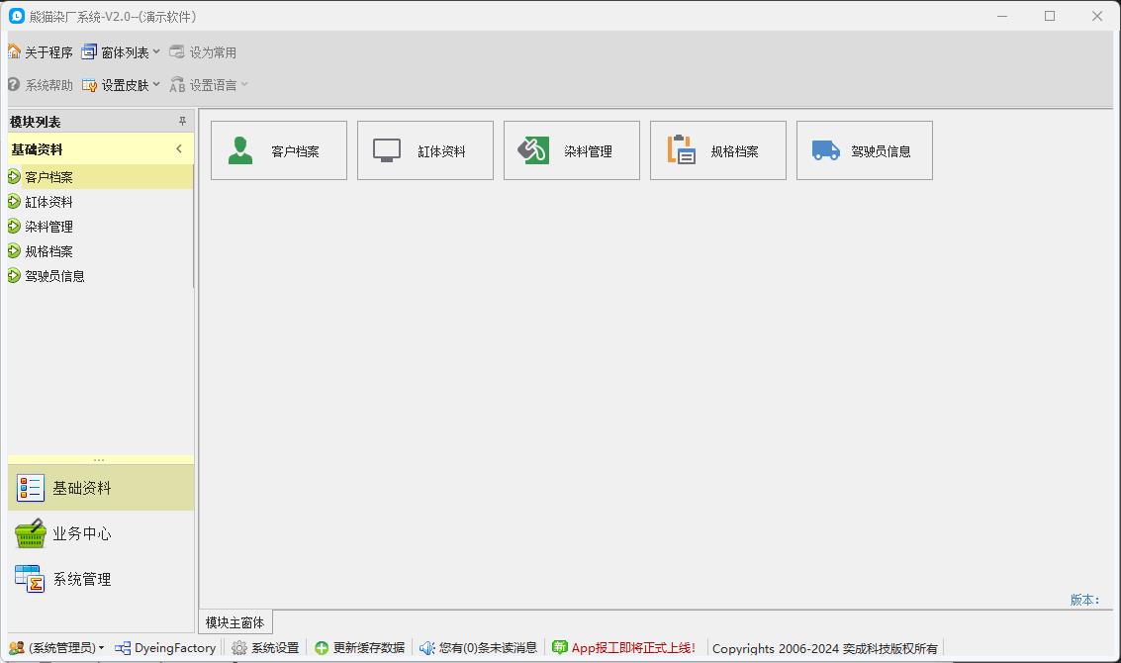Open the 设置皮肤 skin dropdown

pyautogui.click(x=119, y=84)
